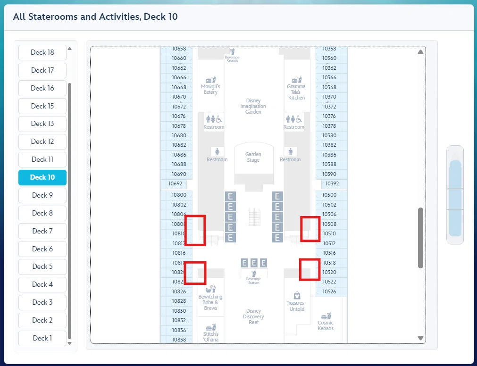Select Deck 6
Image resolution: width=477 pixels, height=366 pixels.
click(42, 249)
